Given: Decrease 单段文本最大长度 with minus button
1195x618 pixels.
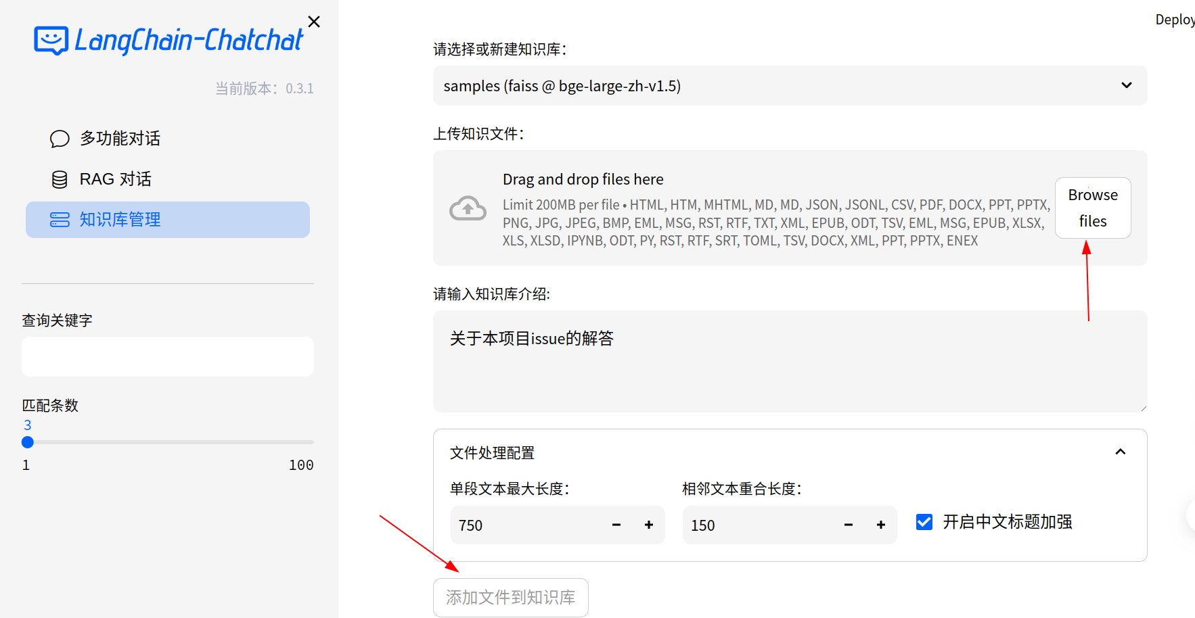Looking at the screenshot, I should pos(616,525).
